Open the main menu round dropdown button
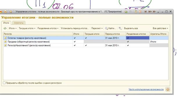The width and height of the screenshot is (186, 105). click(6, 12)
